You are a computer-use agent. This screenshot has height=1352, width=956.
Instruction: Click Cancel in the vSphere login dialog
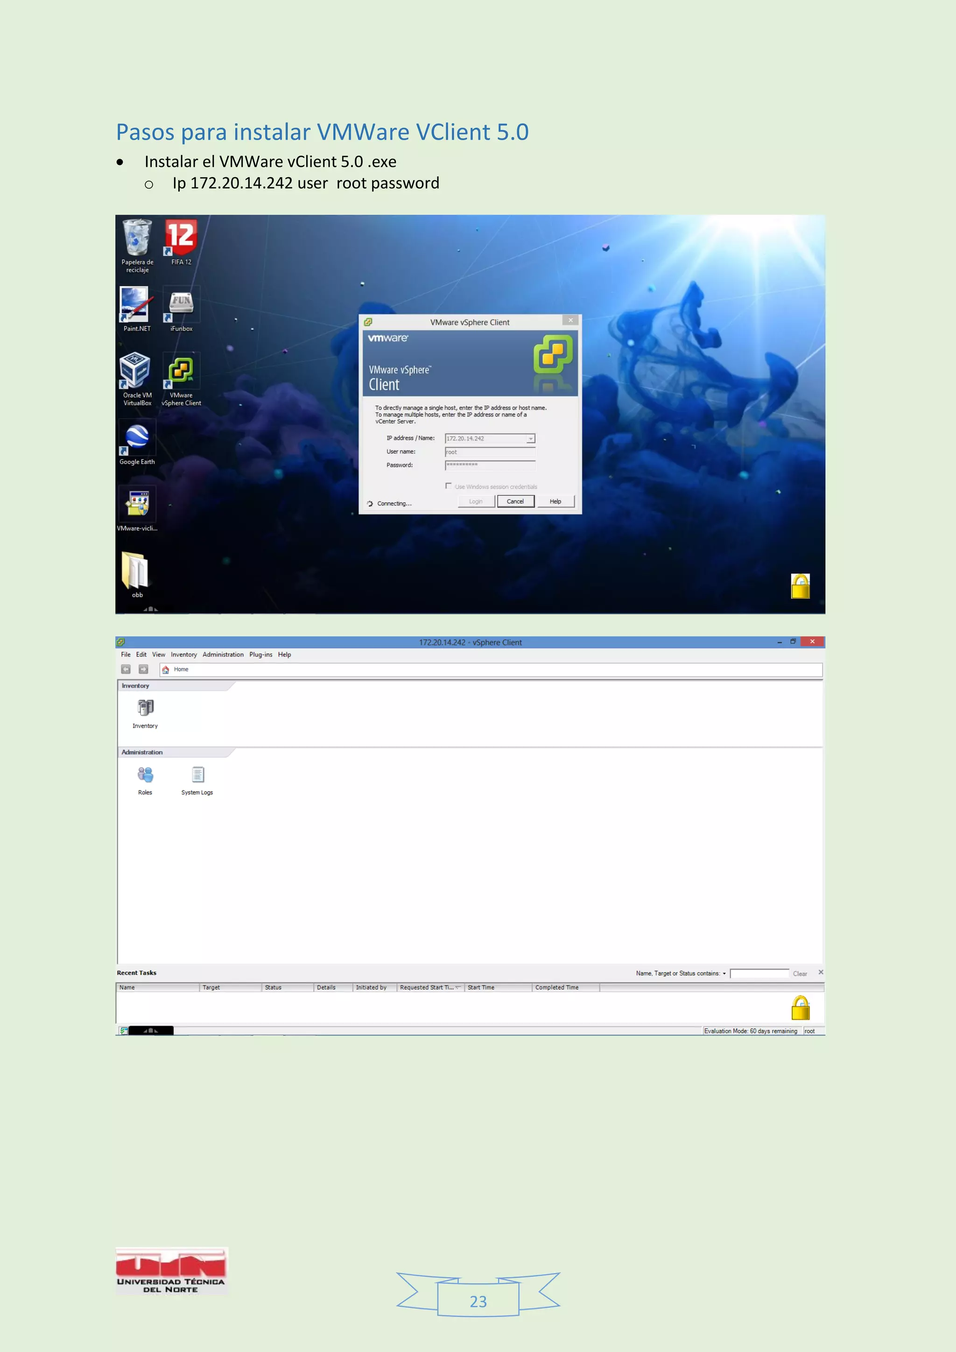point(515,501)
